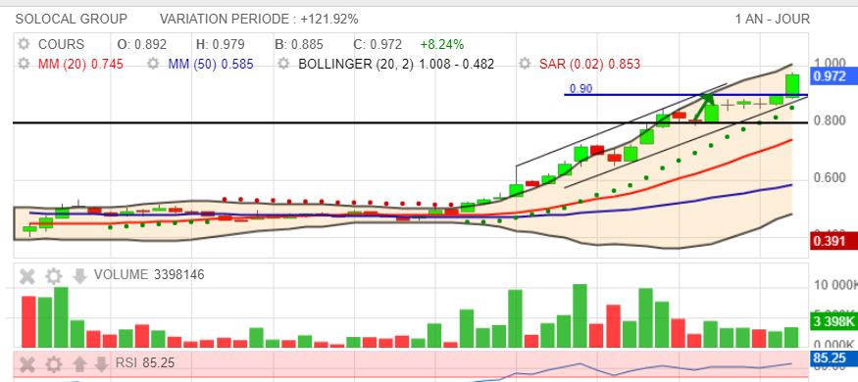
Task: Open settings gear next to COURS
Action: click(23, 44)
